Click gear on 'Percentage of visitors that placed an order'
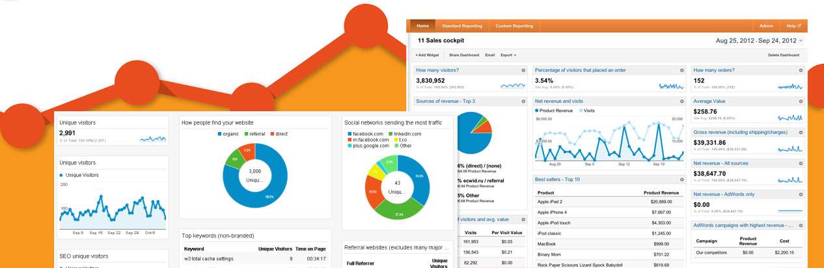Screen dimensions: 824x268 tap(681, 70)
